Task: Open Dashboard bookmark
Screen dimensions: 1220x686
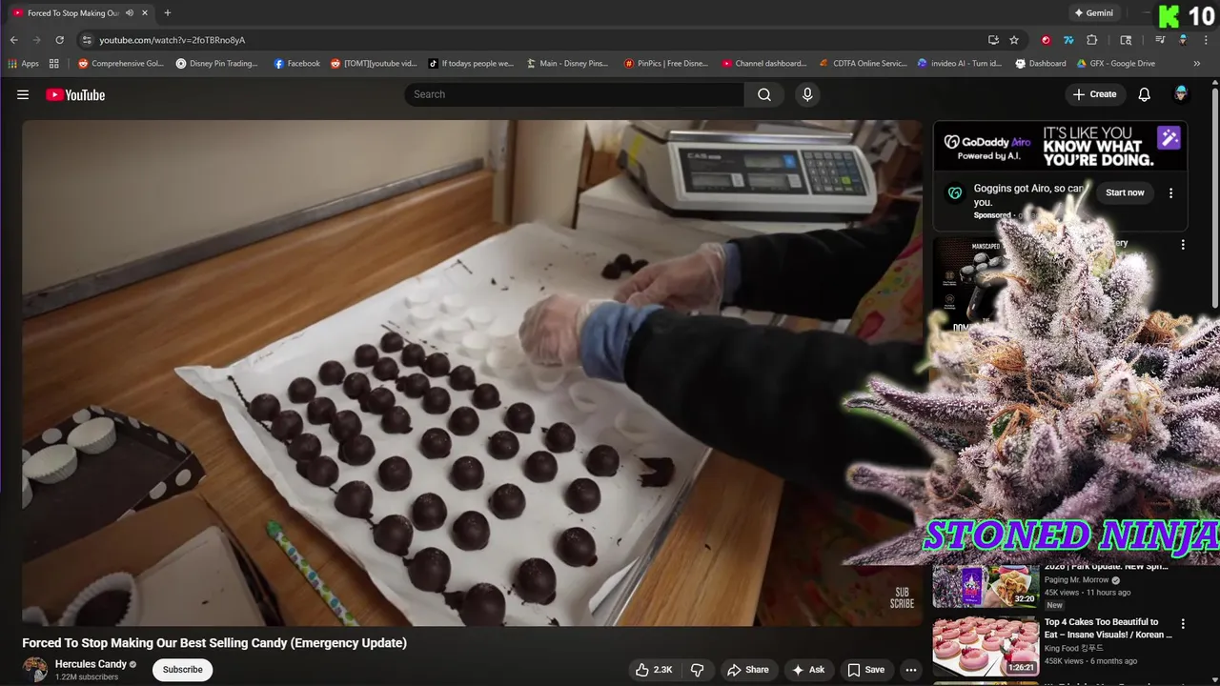Action: pos(1041,64)
